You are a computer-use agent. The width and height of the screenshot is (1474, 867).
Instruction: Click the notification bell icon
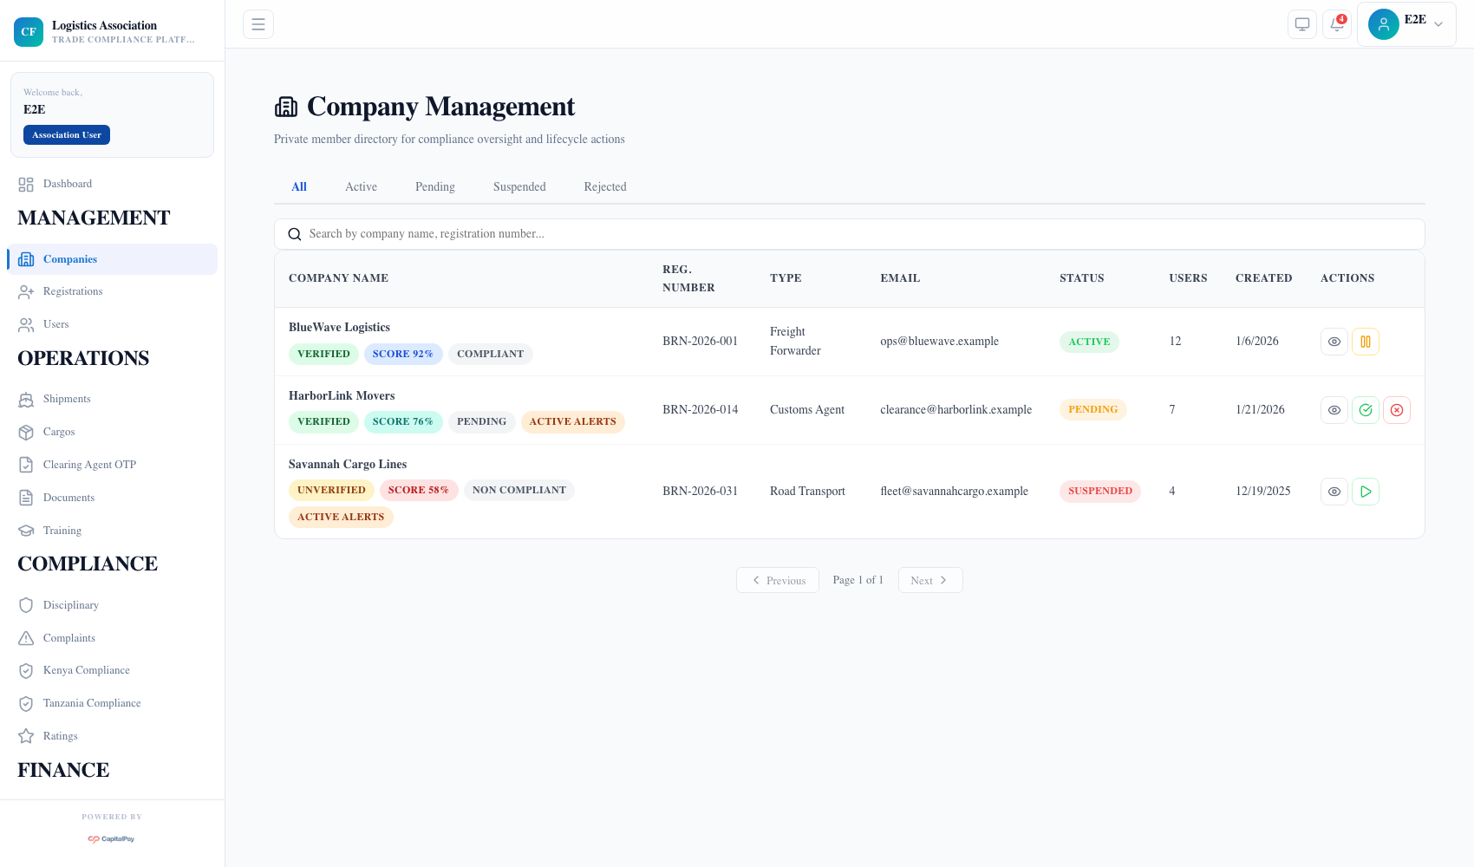[1337, 24]
